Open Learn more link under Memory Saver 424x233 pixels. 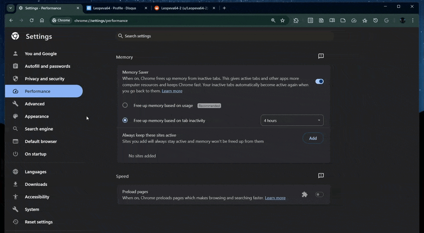(172, 91)
